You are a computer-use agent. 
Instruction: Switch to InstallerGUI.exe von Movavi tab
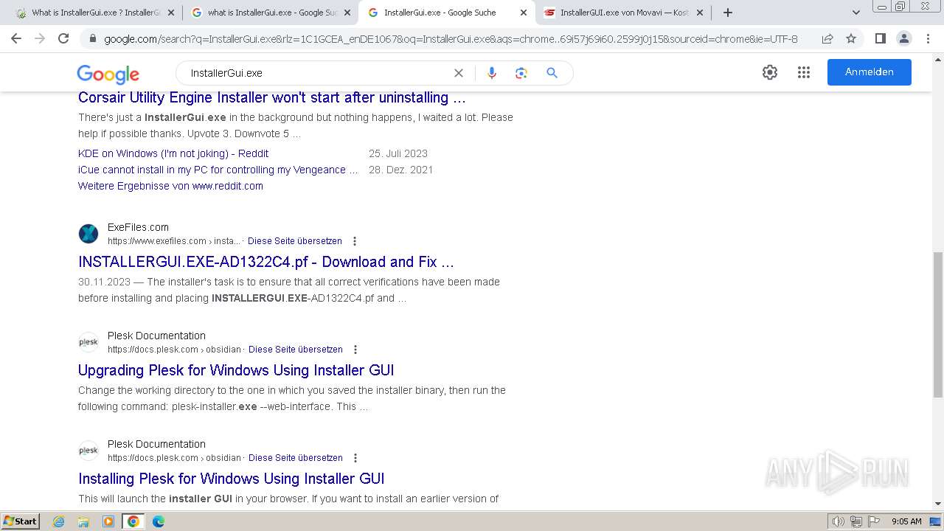623,13
